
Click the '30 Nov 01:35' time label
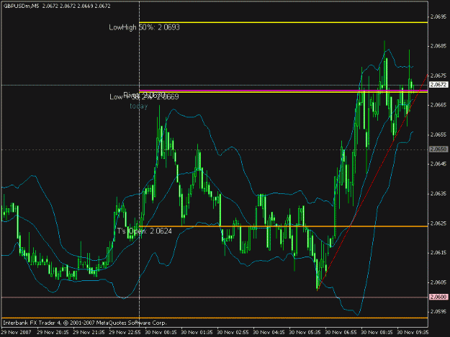pos(197,333)
